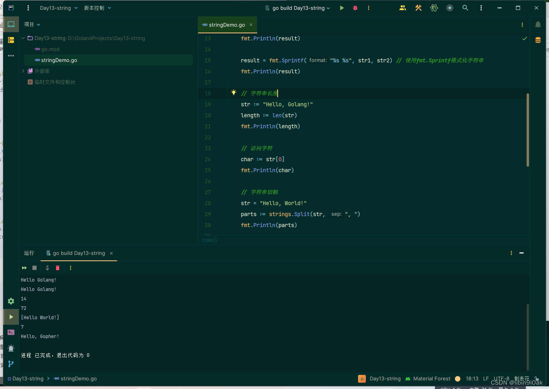This screenshot has width=549, height=389.
Task: Select go.mod in the project tree
Action: (x=50, y=49)
